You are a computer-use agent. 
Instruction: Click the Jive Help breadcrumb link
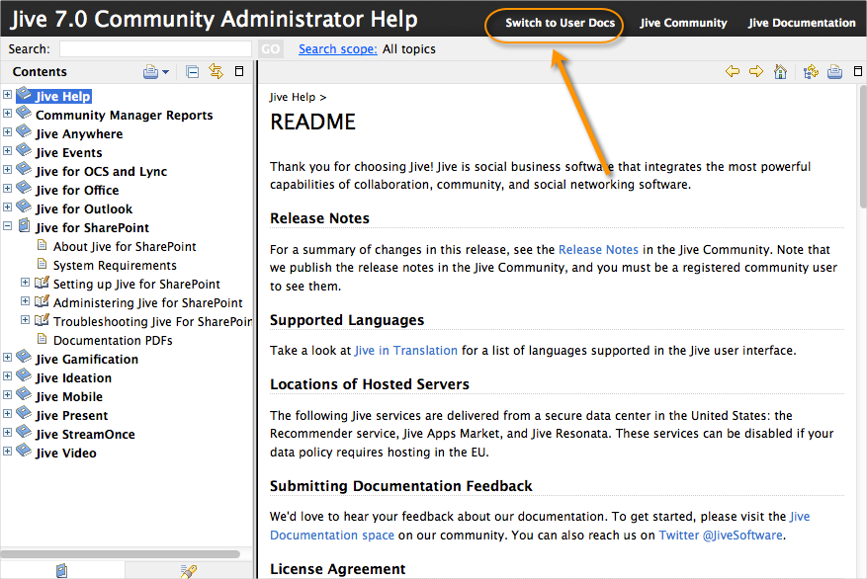point(293,97)
